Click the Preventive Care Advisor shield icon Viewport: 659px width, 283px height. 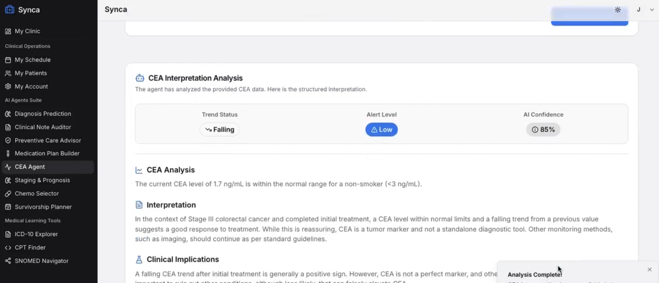pos(8,141)
